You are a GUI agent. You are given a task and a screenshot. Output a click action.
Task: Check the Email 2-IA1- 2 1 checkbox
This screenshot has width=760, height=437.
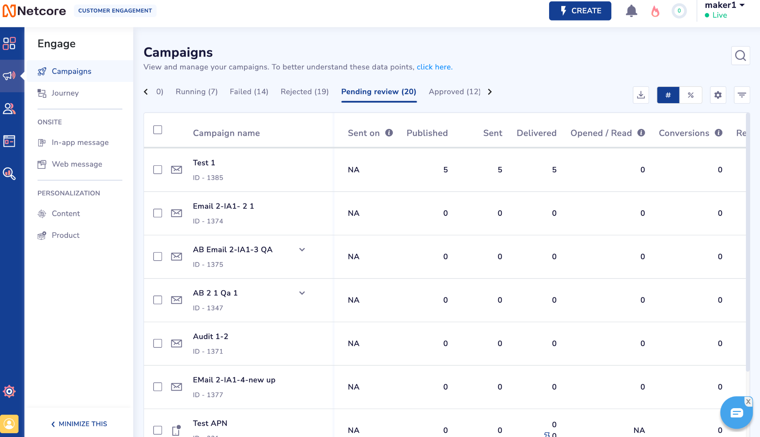(158, 213)
